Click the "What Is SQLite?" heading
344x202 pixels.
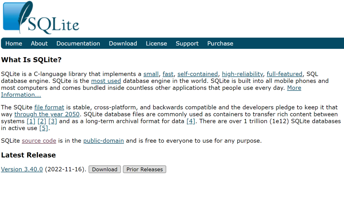tap(32, 60)
